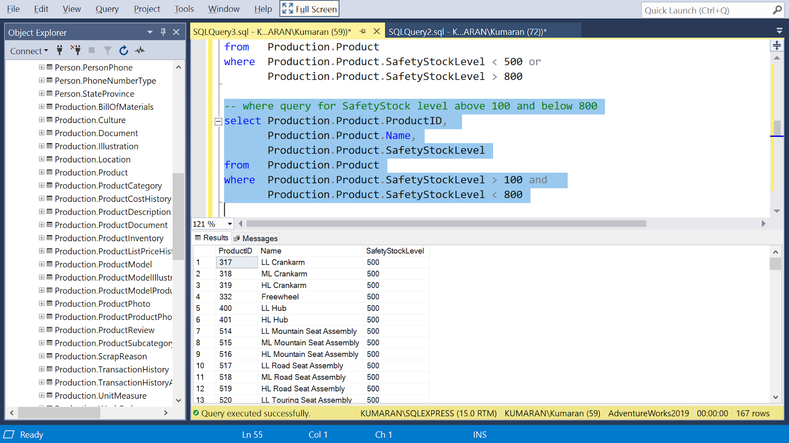This screenshot has height=443, width=789.
Task: Click the Object Explorer horizontal scrollbar thumb
Action: (x=59, y=412)
